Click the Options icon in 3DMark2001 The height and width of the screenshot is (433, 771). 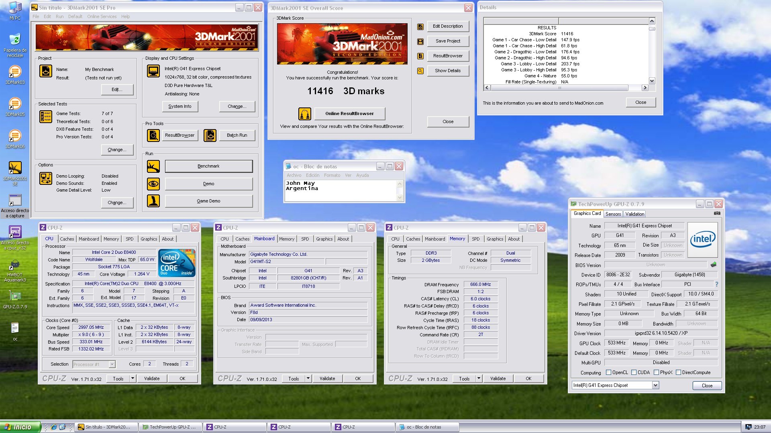[46, 178]
